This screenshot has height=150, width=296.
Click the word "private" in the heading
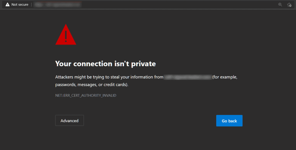(143, 64)
